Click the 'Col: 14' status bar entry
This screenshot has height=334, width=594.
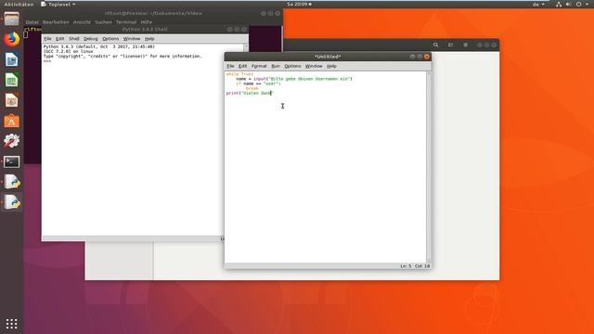[x=422, y=266]
